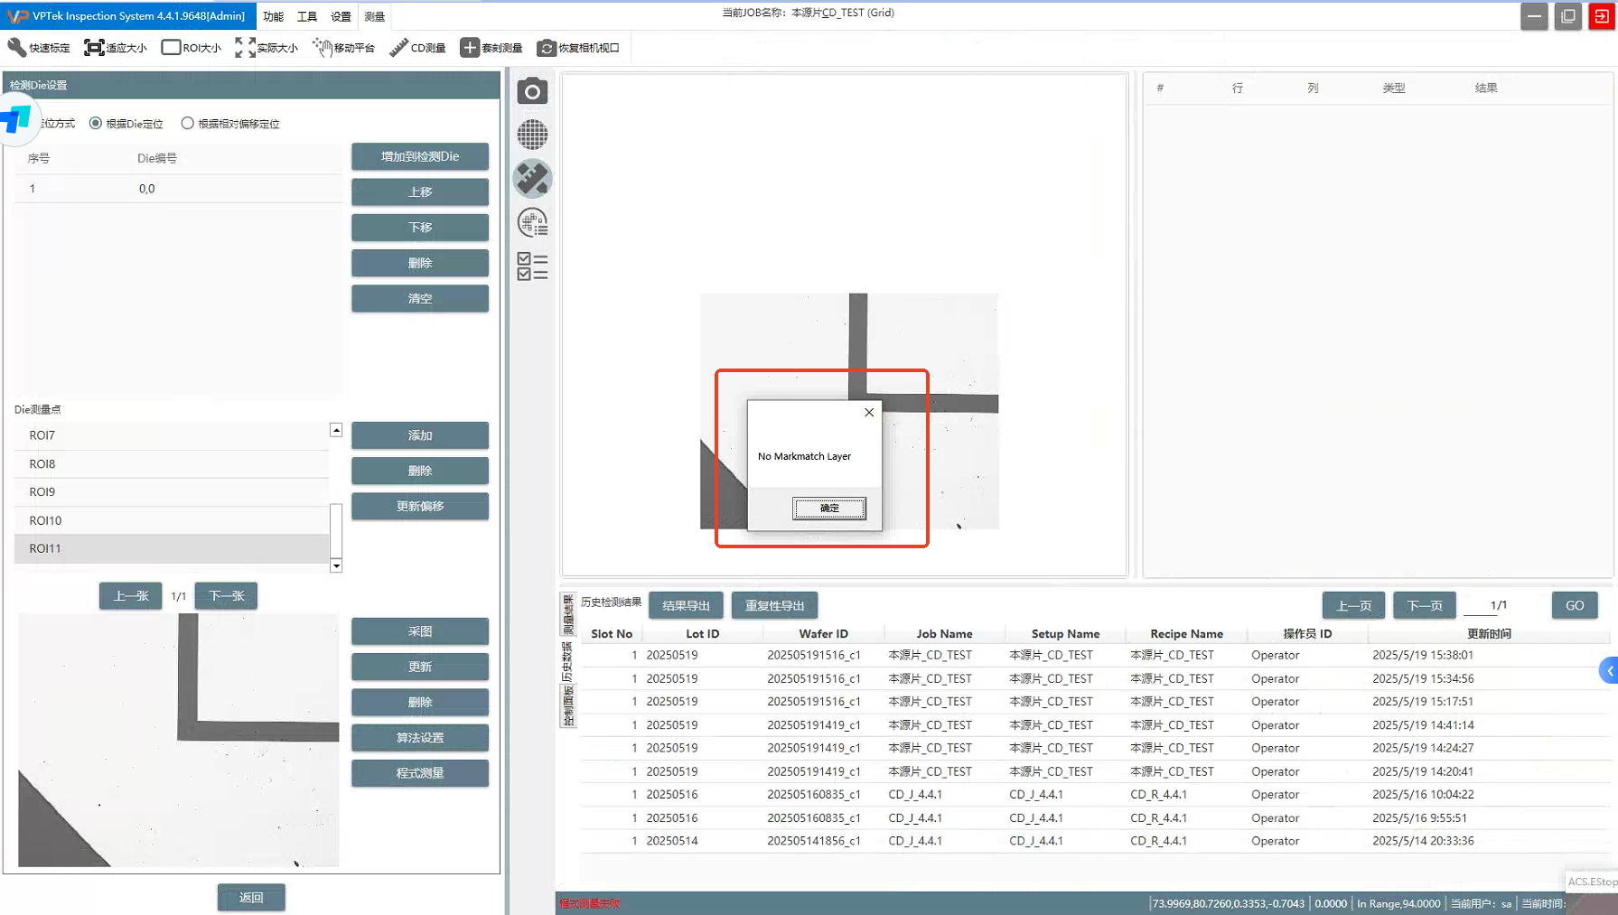Viewport: 1618px width, 915px height.
Task: Select ROI9 in the Die measurement list
Action: [x=42, y=492]
